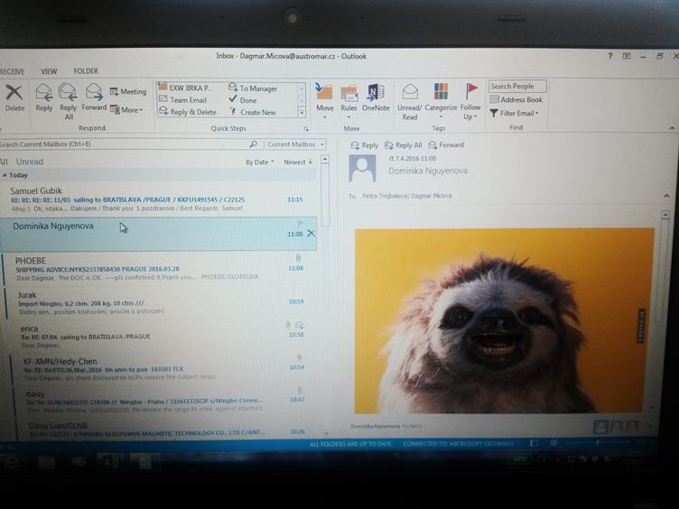Create New quick step

click(x=253, y=112)
